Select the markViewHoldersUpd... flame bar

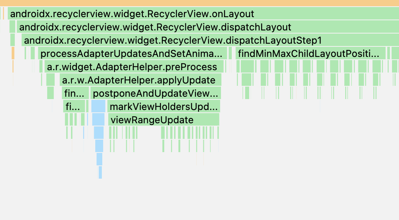click(x=164, y=106)
